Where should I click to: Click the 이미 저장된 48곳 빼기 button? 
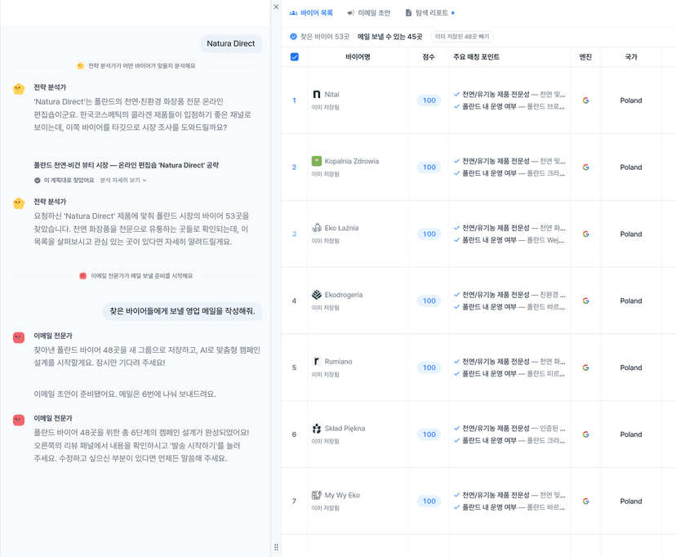coord(462,37)
